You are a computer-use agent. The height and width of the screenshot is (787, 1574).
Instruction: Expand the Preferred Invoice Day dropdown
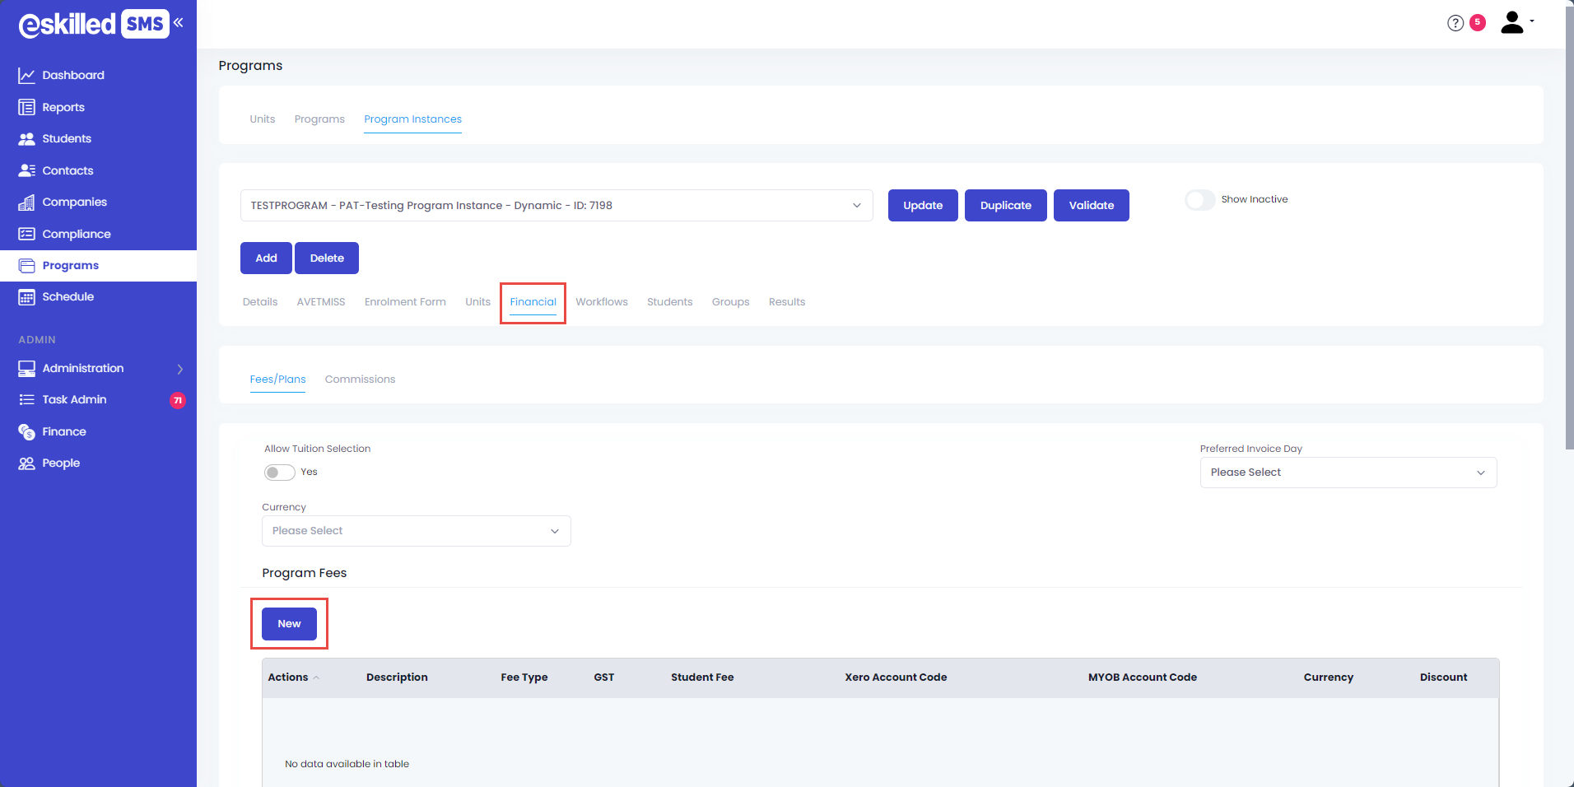point(1348,473)
